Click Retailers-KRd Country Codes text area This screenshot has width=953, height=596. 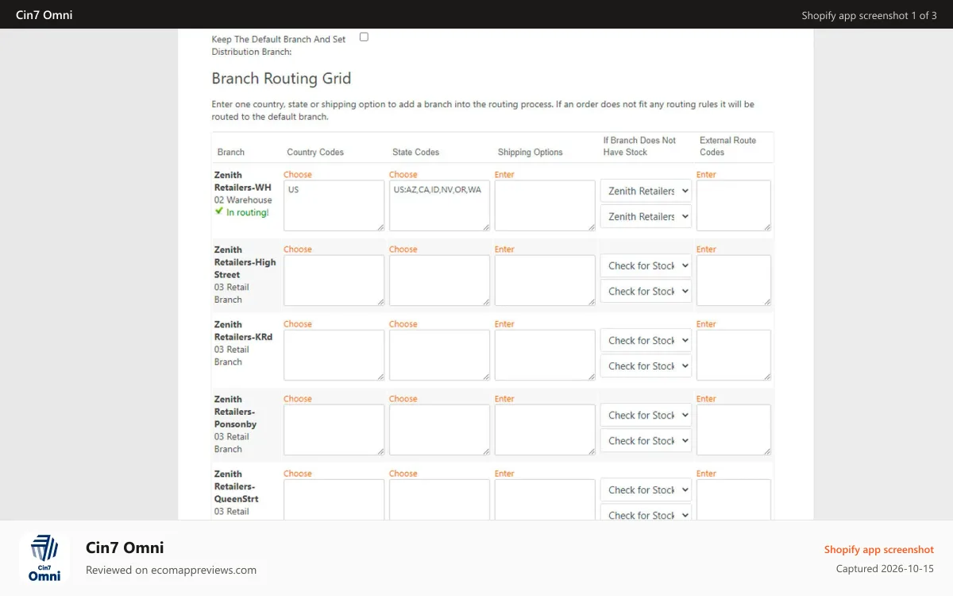coord(334,355)
